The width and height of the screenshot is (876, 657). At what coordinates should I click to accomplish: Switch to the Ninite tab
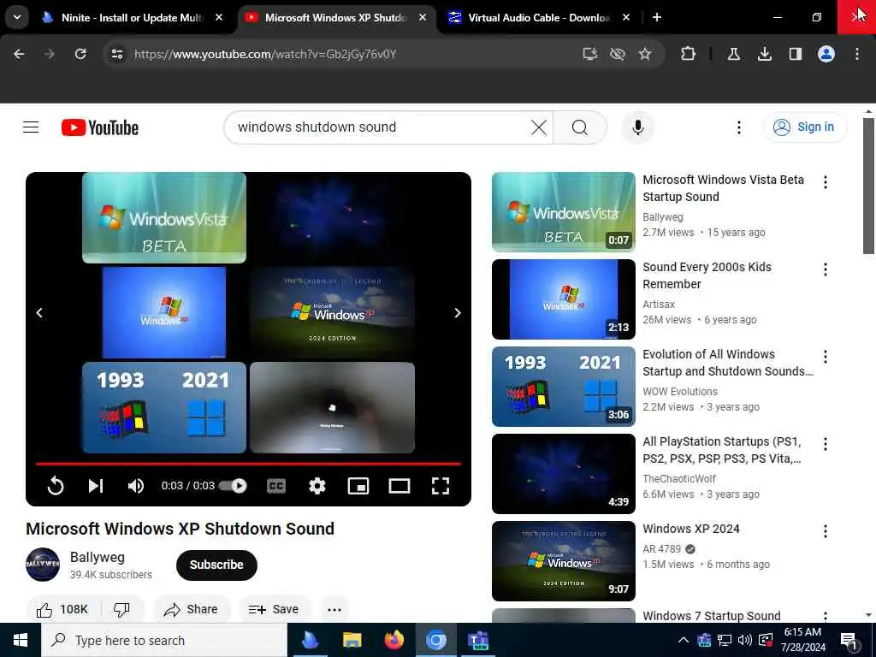133,17
